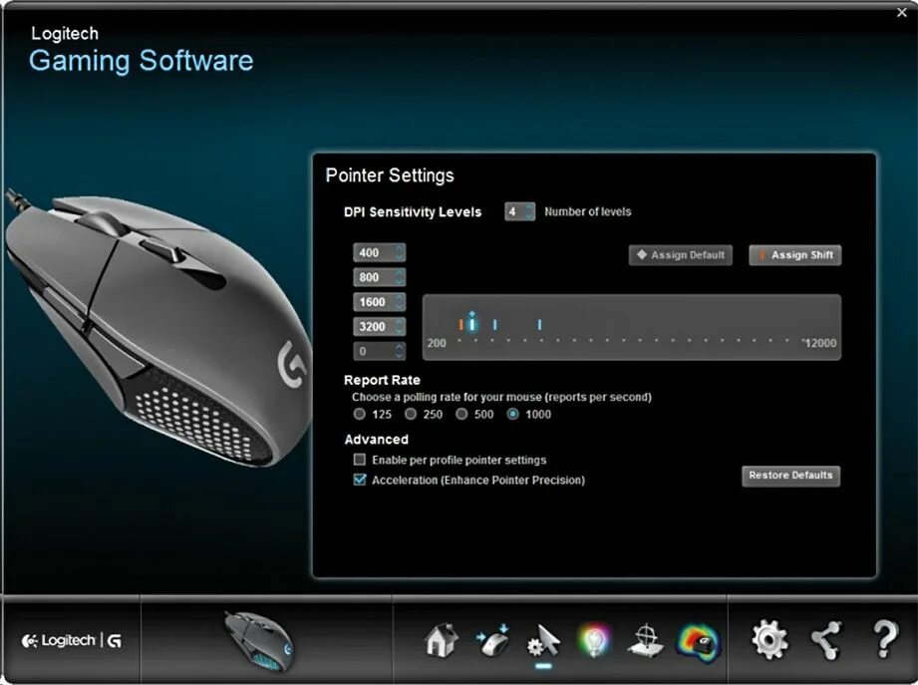Select the 500 report rate option

click(x=461, y=414)
